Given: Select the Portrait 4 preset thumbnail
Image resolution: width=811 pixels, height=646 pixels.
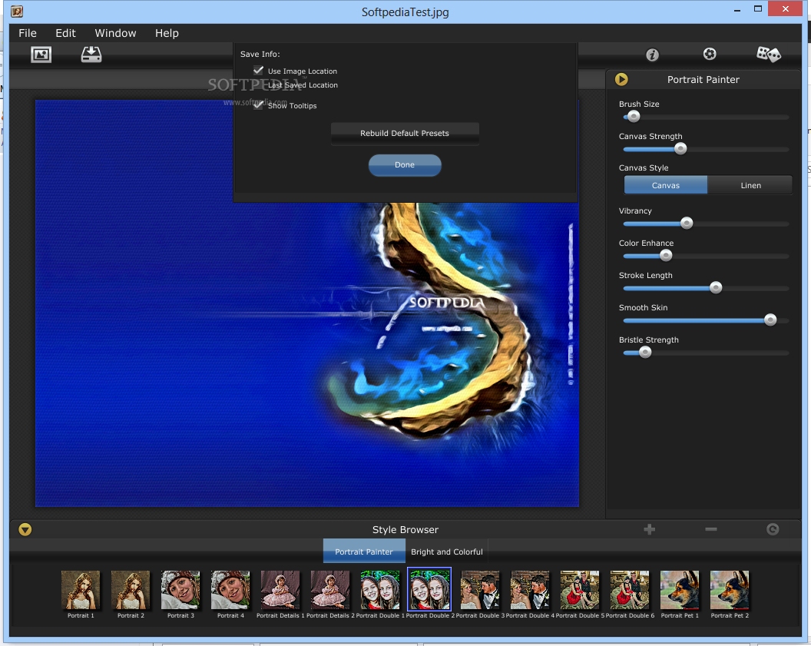Looking at the screenshot, I should point(230,590).
